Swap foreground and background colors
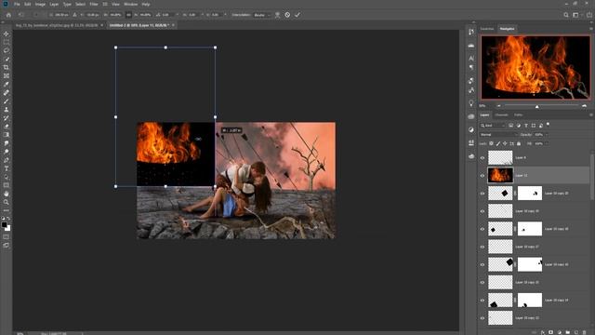Viewport: 595px width, 335px height. click(x=8, y=219)
